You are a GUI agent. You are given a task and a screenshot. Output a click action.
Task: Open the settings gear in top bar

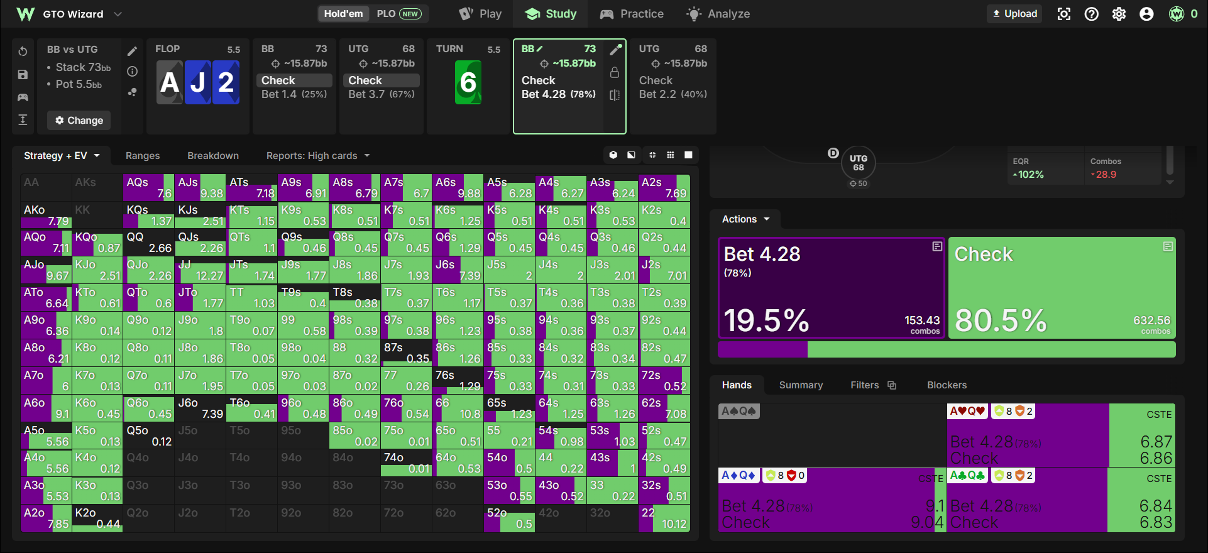pyautogui.click(x=1119, y=14)
